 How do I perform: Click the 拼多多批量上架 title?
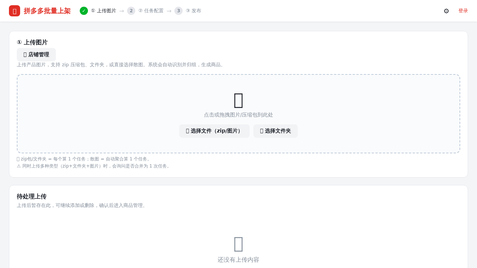[47, 11]
